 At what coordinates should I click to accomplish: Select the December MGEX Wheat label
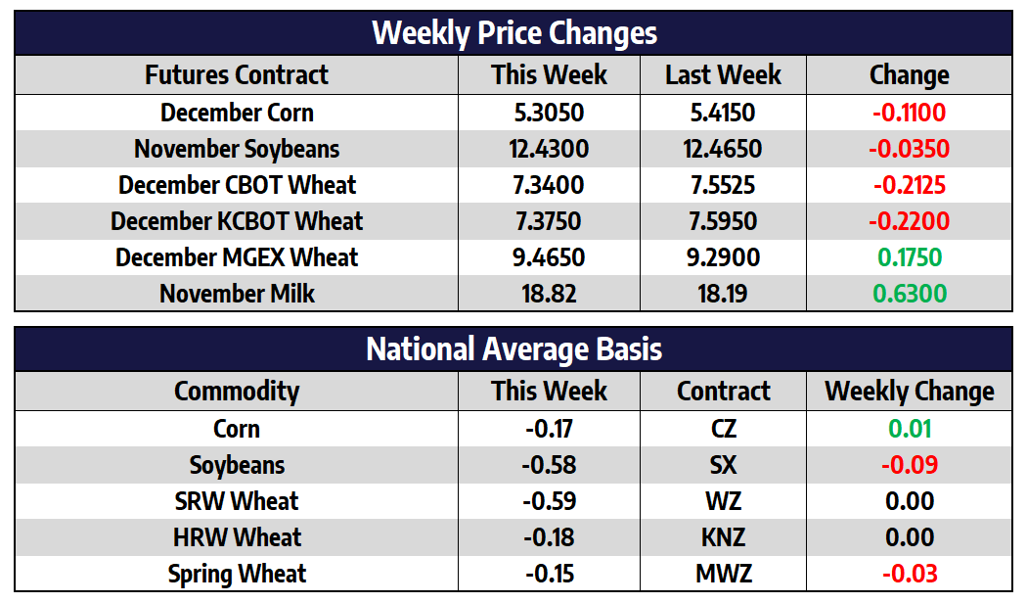click(237, 257)
